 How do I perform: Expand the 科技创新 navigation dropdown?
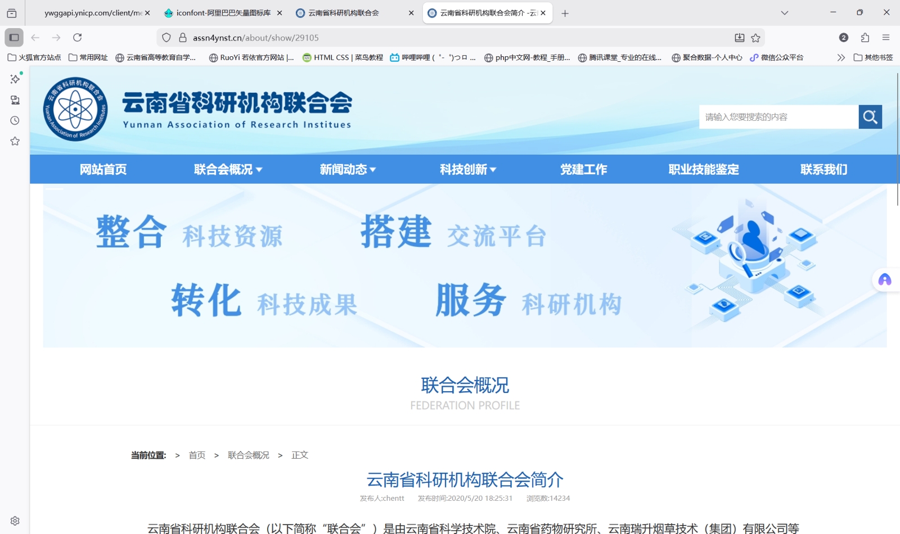467,169
